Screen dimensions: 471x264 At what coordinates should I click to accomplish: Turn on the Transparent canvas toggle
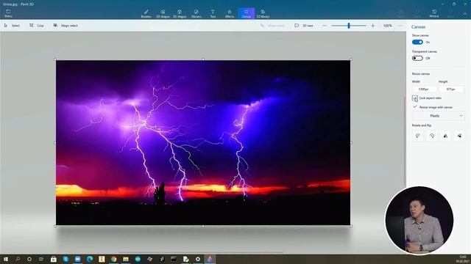(417, 58)
